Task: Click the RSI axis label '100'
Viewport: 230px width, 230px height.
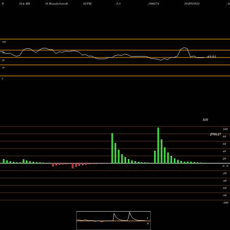Action: (4, 42)
